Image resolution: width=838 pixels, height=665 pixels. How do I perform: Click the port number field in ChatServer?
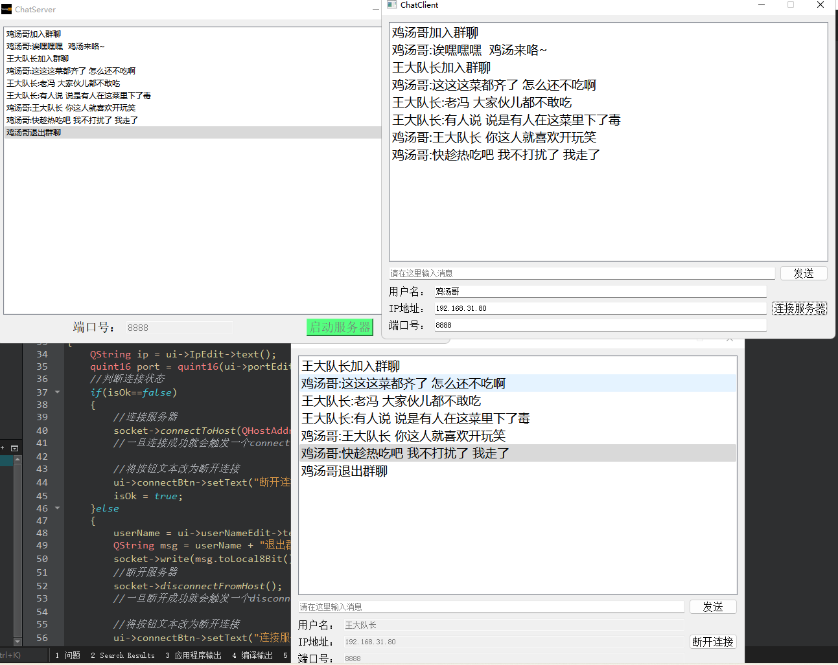click(x=179, y=328)
